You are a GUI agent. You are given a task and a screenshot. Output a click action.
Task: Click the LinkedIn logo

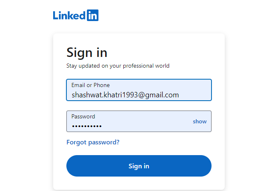(x=76, y=15)
